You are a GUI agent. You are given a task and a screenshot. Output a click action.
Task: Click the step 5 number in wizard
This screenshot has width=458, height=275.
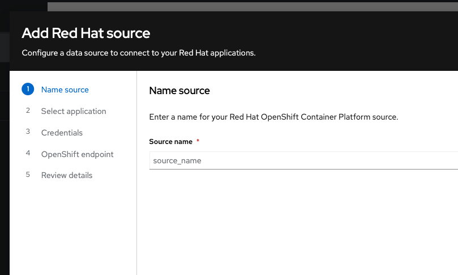coord(28,175)
